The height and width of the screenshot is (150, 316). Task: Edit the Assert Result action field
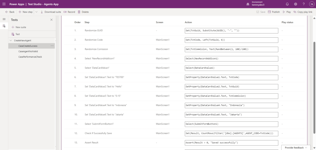pyautogui.click(x=231, y=143)
